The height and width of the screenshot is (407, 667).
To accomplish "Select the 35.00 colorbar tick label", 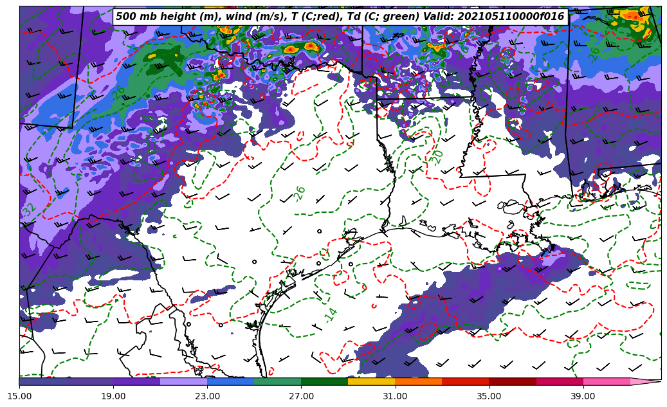I will coord(489,396).
